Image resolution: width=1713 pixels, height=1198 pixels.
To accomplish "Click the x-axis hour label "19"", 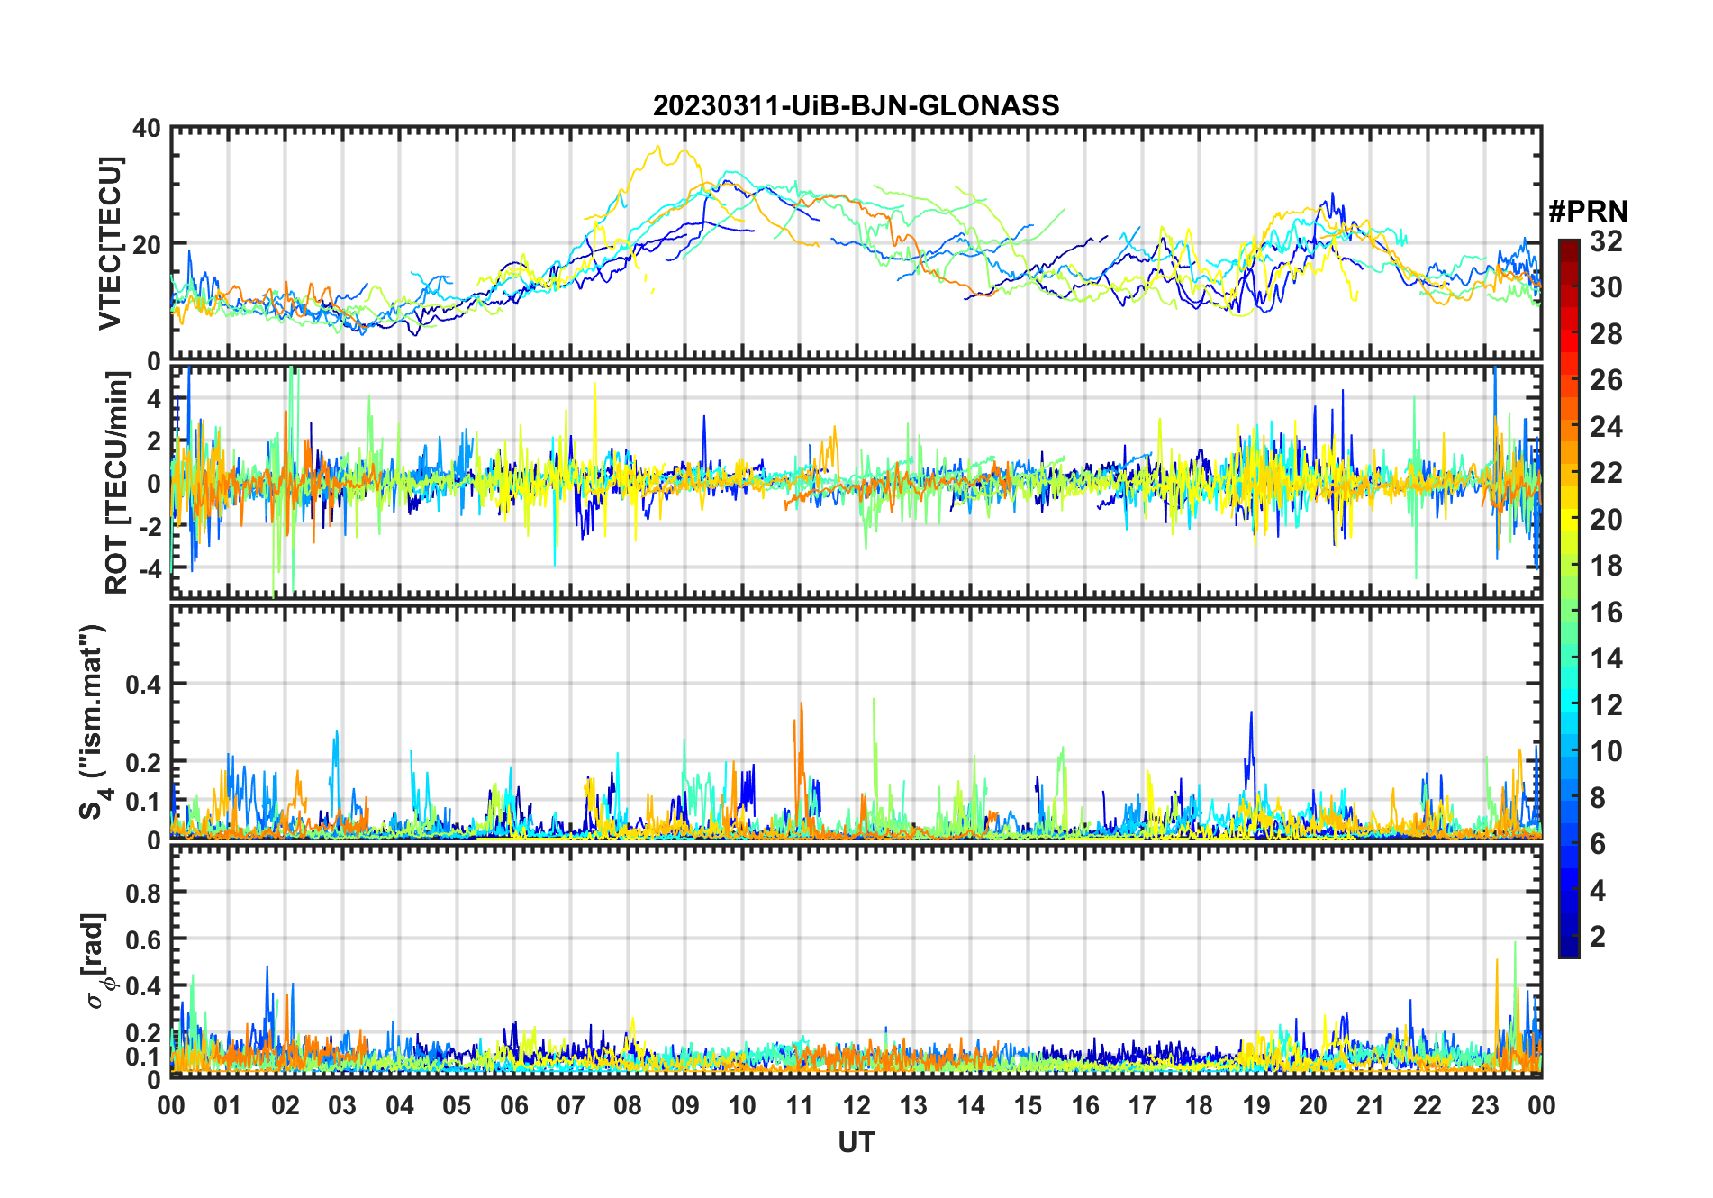I will pyautogui.click(x=1256, y=1105).
